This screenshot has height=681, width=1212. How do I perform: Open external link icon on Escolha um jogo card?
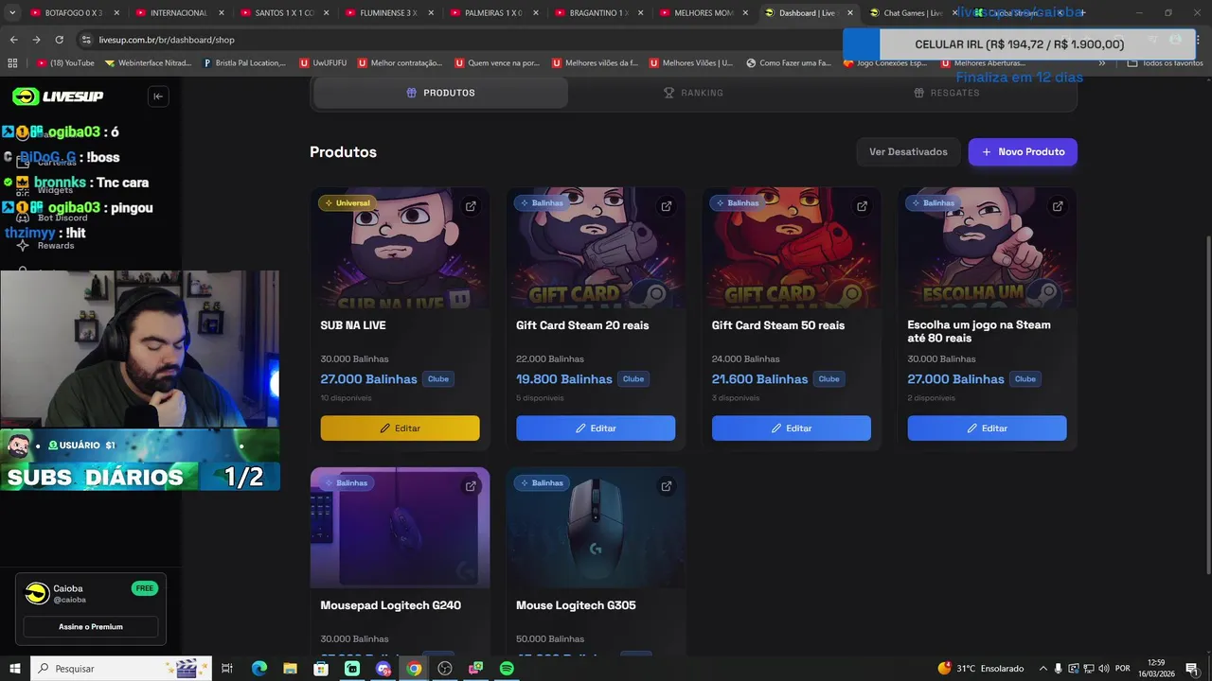pyautogui.click(x=1058, y=206)
